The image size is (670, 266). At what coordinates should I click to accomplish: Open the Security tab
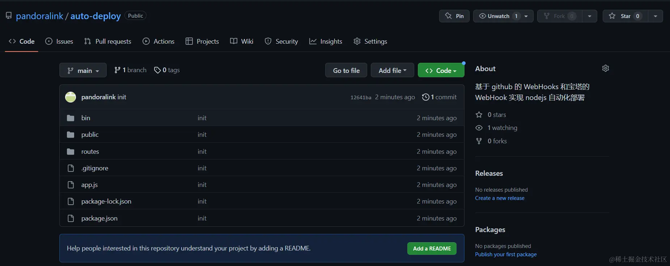click(281, 41)
